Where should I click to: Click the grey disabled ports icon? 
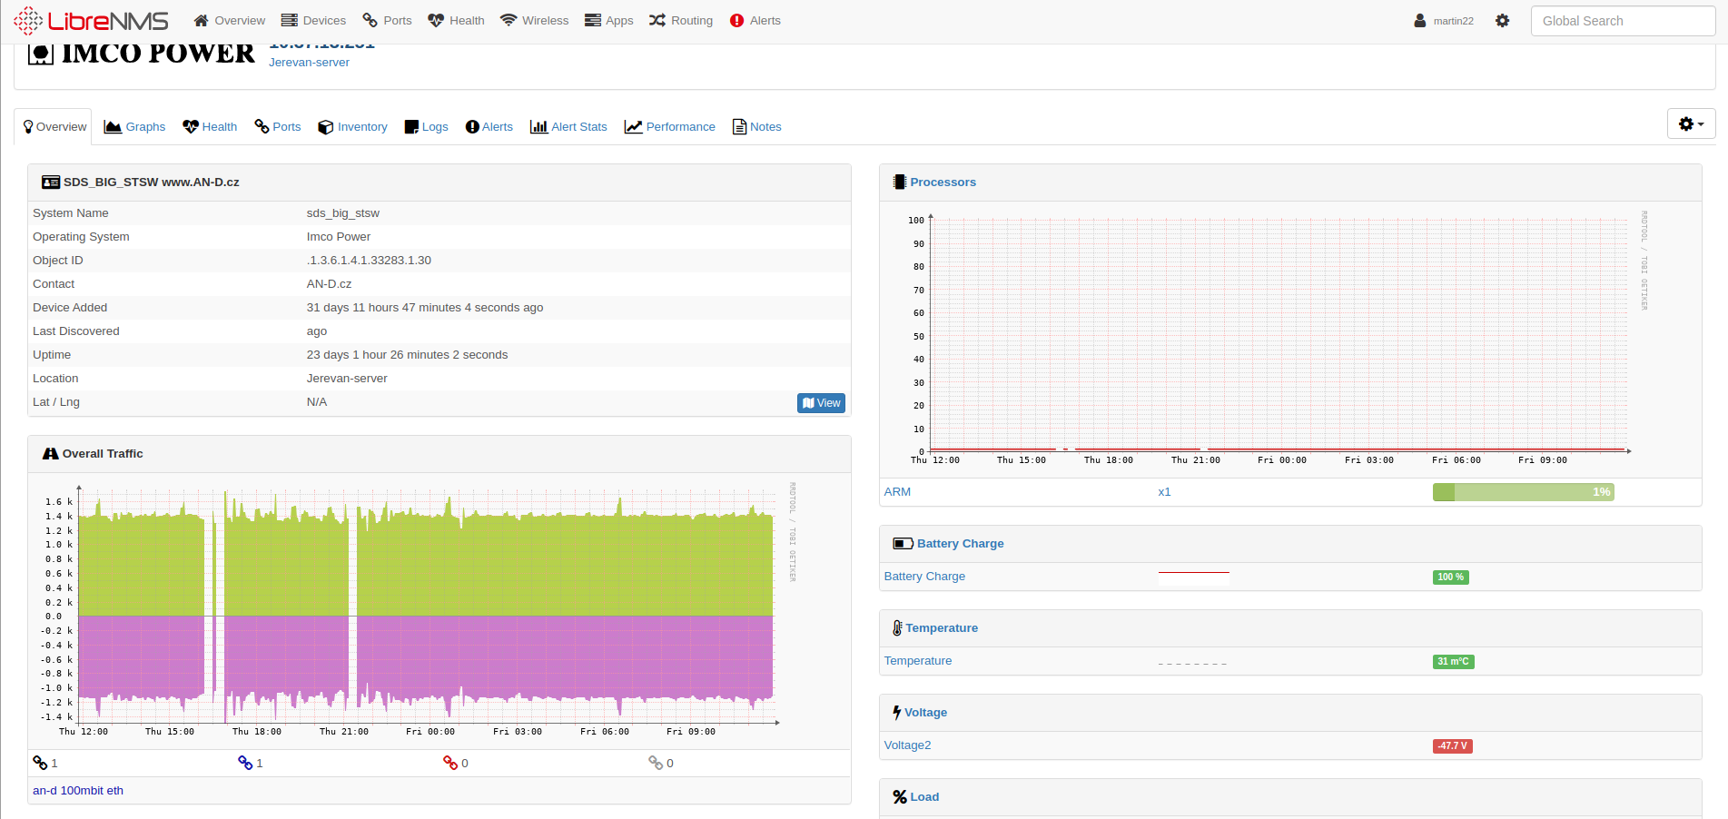click(x=656, y=763)
